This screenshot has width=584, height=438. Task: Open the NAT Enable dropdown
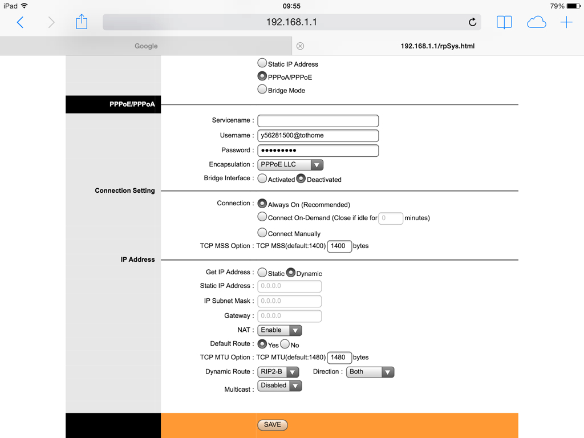pos(279,330)
